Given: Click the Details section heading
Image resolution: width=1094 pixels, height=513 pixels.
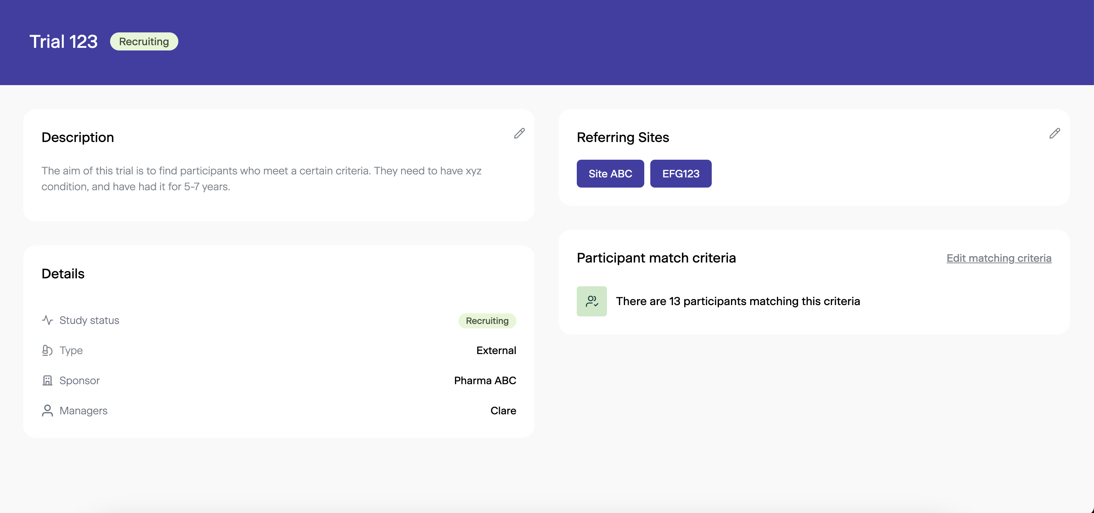Looking at the screenshot, I should coord(63,274).
